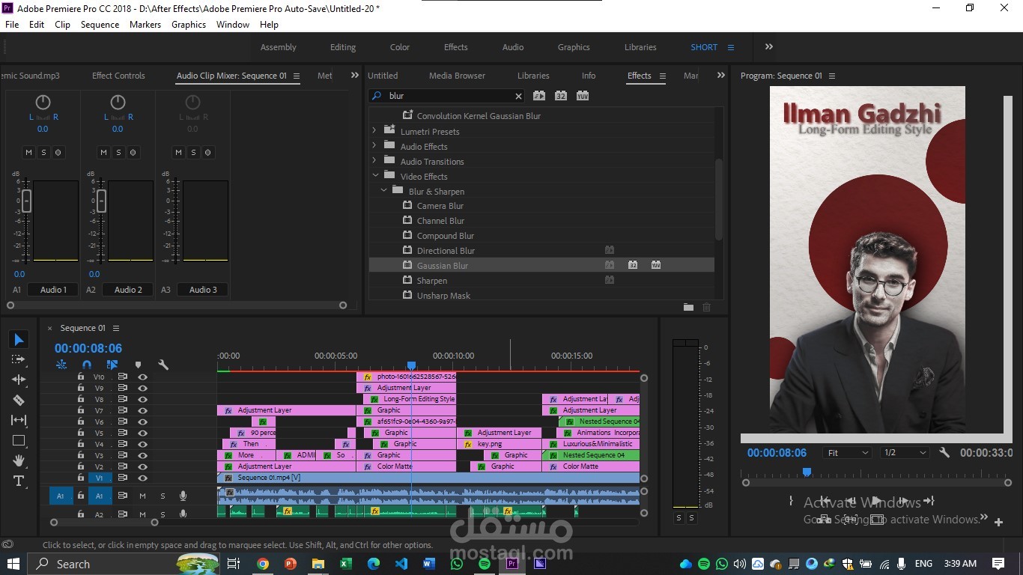
Task: Mute Audio 1 in the clip mixer
Action: 28,153
